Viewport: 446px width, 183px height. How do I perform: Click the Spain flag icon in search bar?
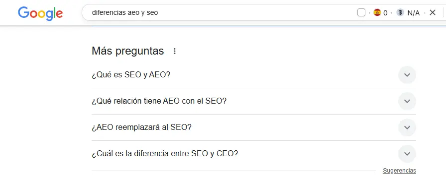[x=377, y=12]
